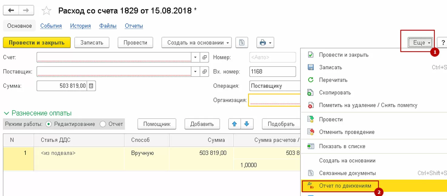Open the Счет field dropdown arrow
447x196 pixels.
pyautogui.click(x=195, y=57)
